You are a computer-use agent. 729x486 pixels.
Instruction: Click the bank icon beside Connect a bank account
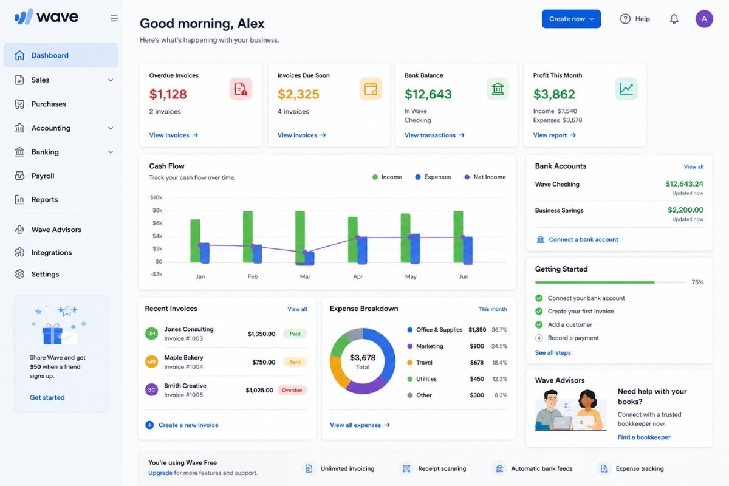pos(541,239)
